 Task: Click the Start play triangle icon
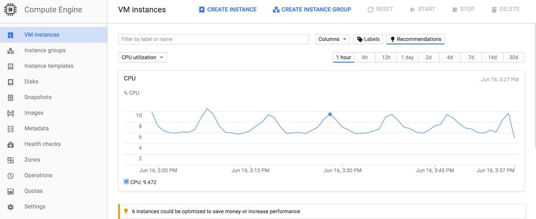[412, 9]
